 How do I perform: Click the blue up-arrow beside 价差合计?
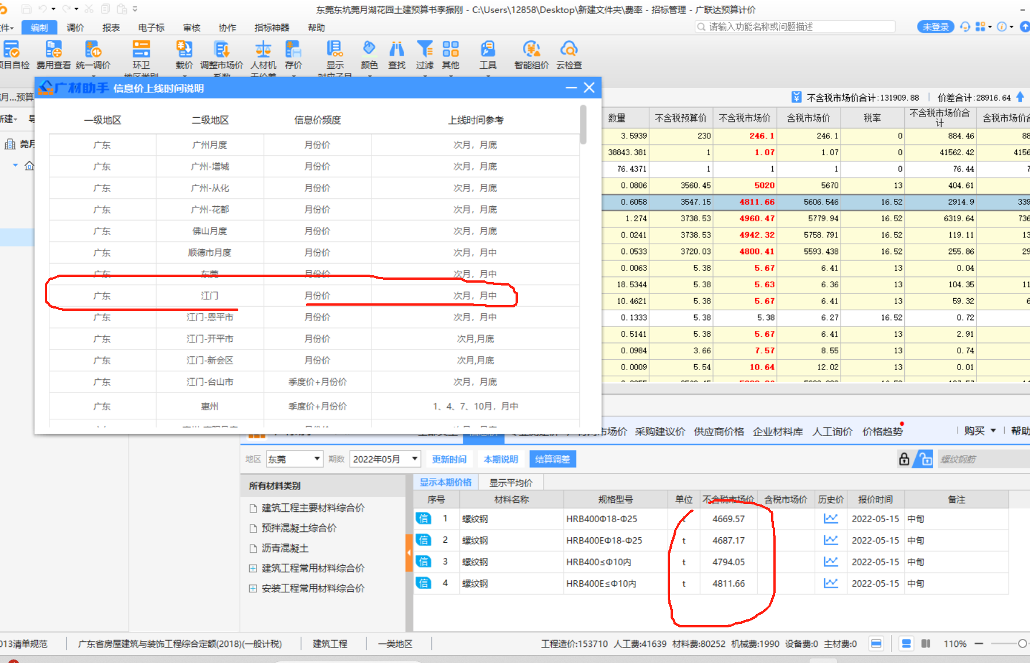(1020, 97)
